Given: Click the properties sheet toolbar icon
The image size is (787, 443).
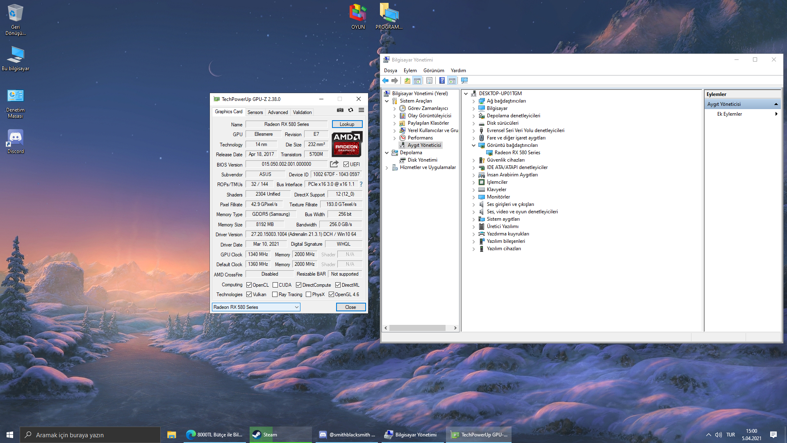Looking at the screenshot, I should click(429, 81).
